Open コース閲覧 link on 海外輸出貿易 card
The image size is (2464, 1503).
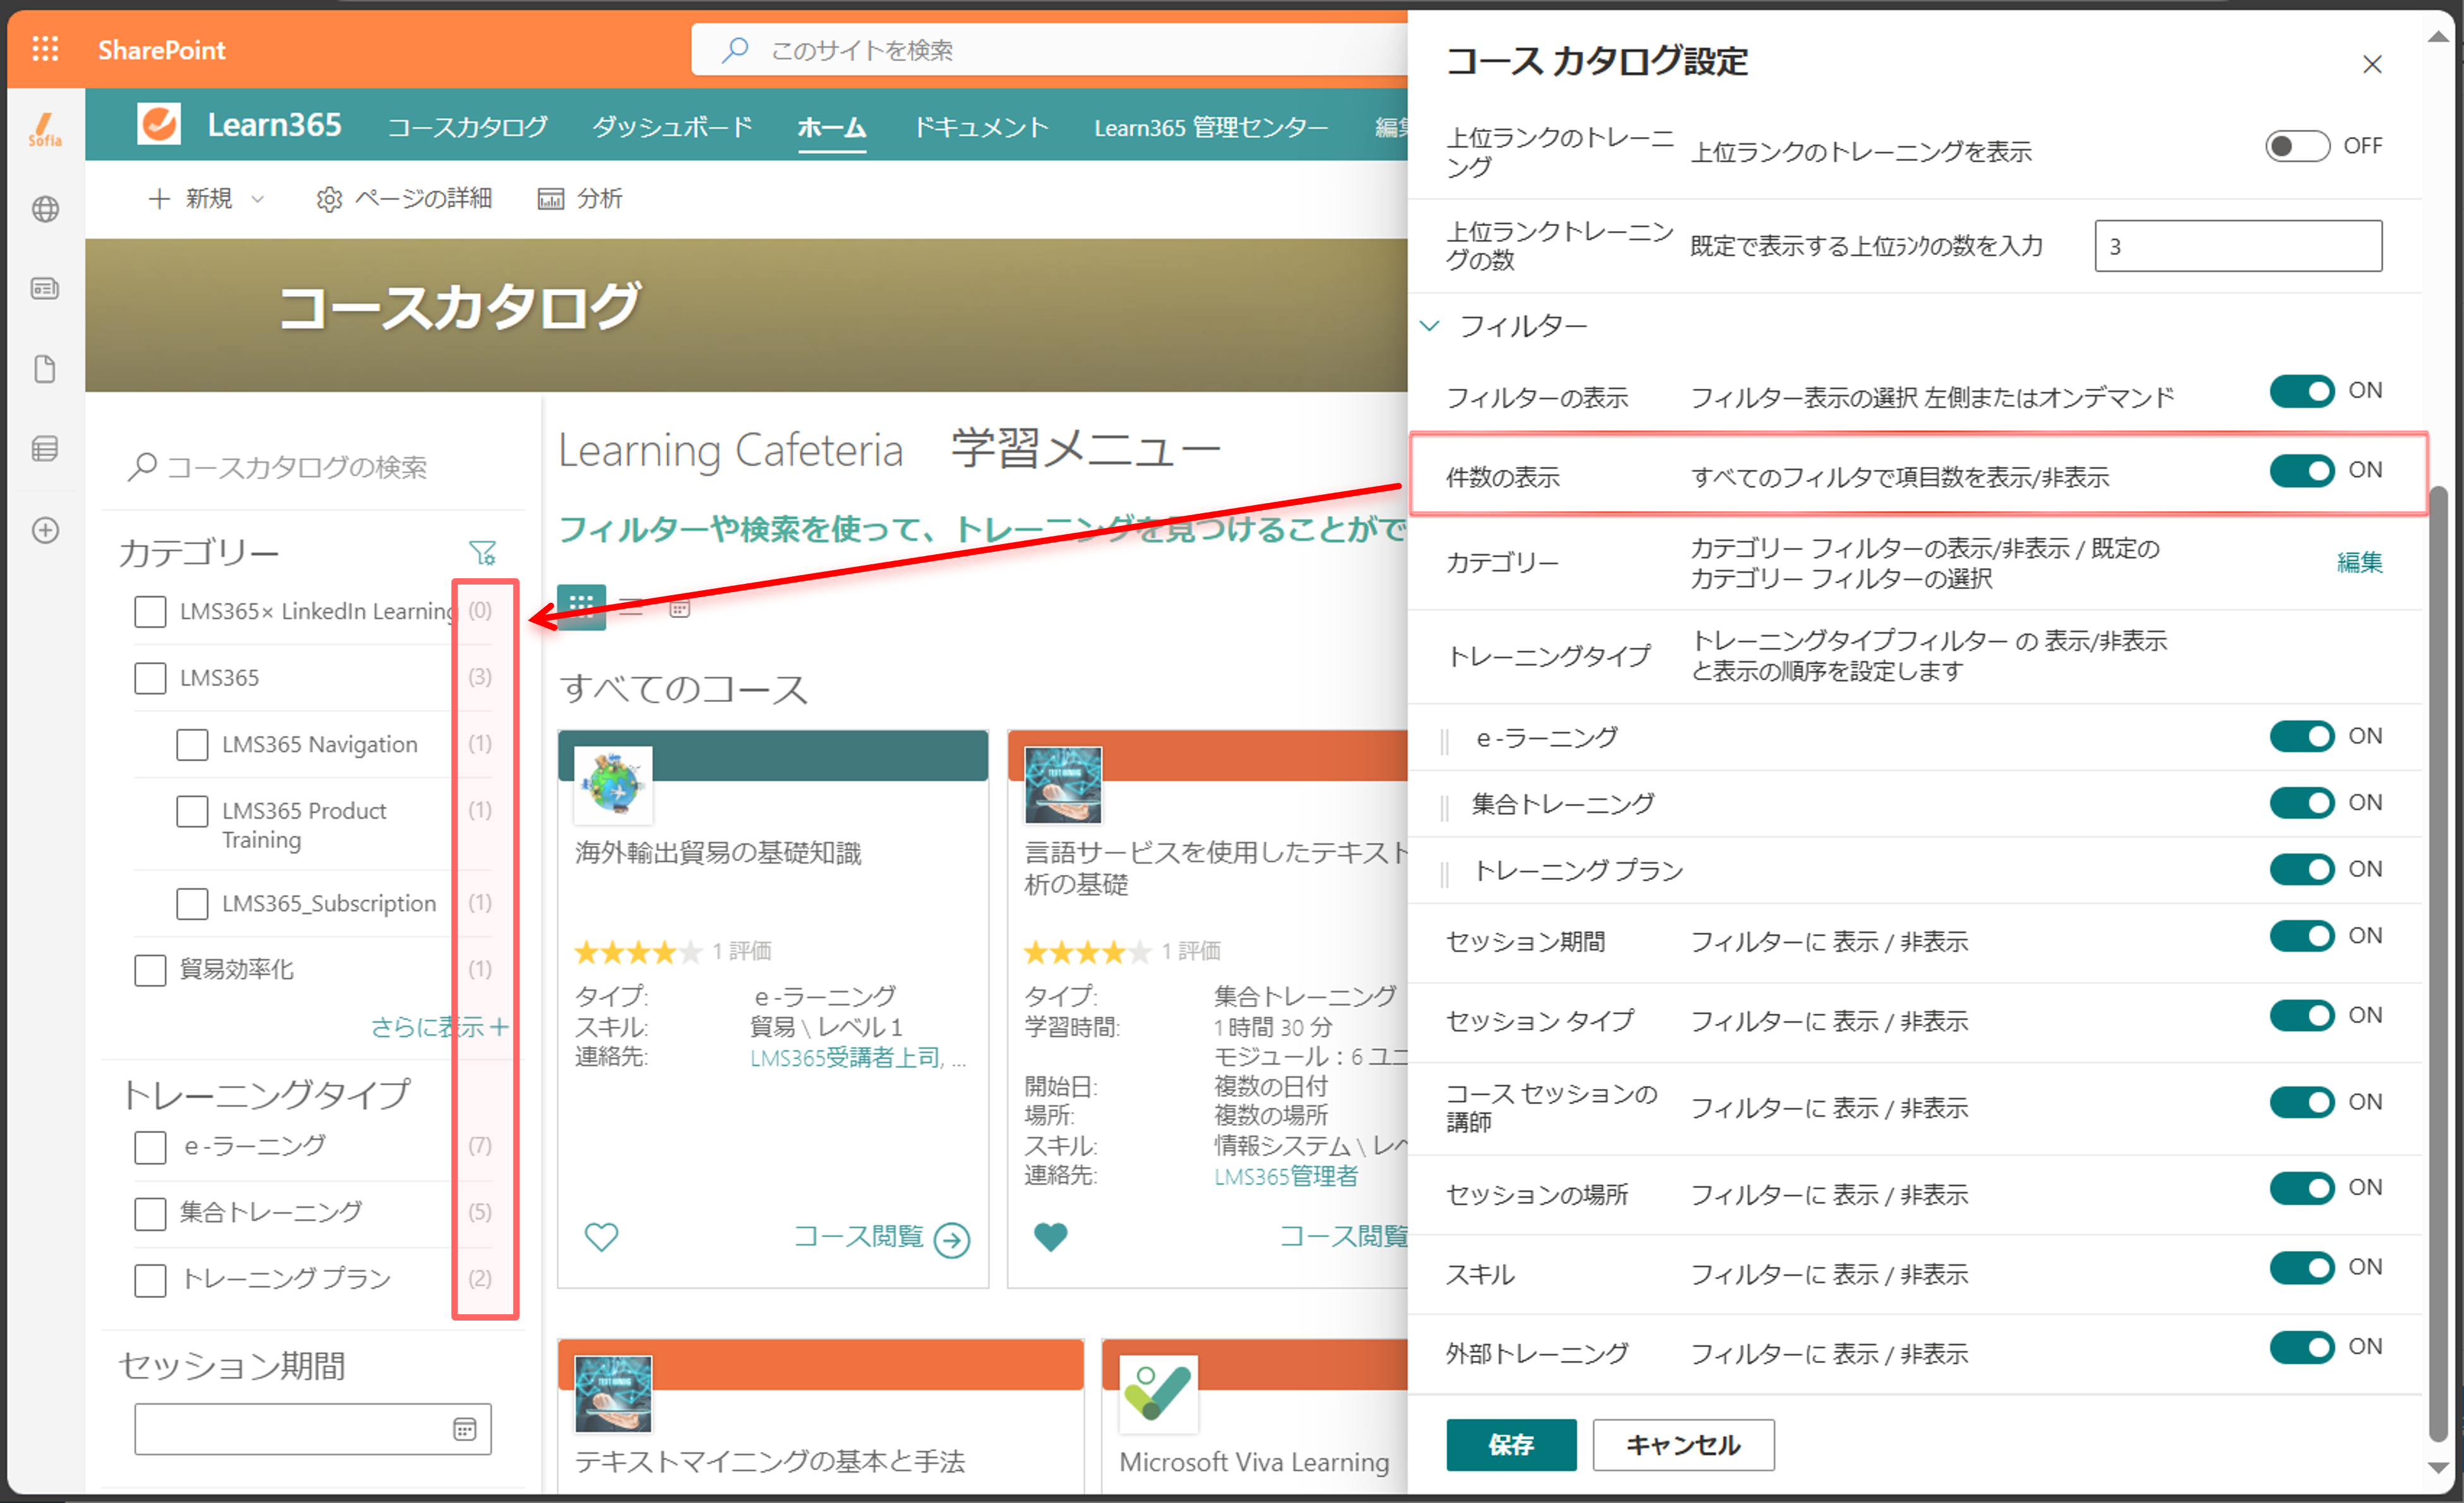pos(858,1237)
